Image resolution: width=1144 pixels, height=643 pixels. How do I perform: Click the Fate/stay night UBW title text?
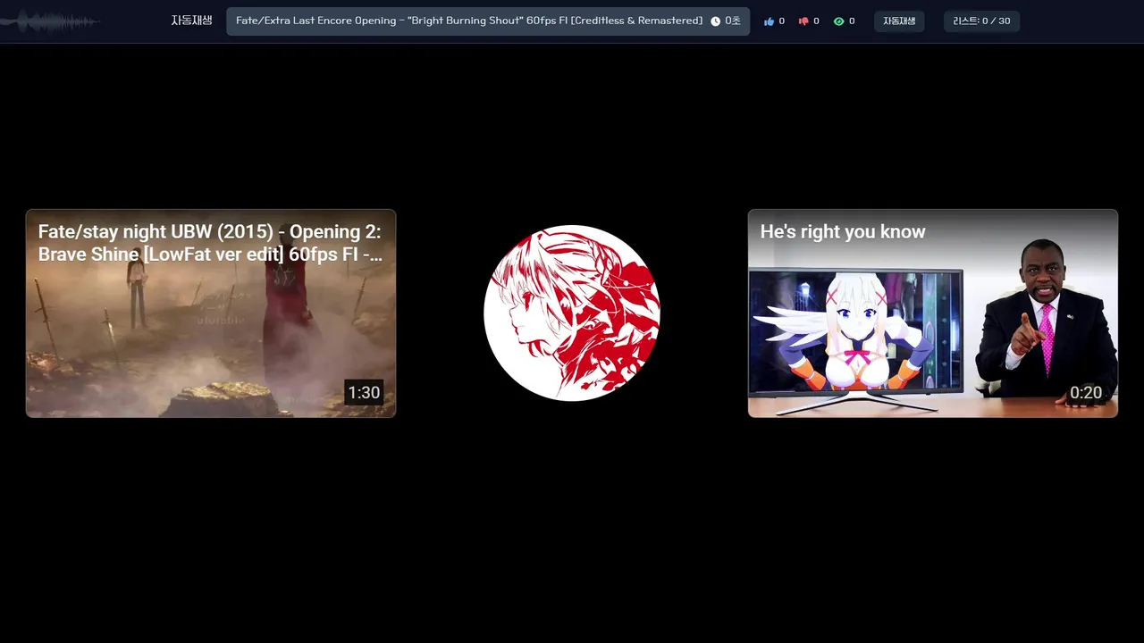pos(210,243)
